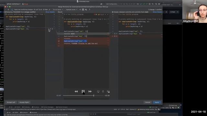This screenshot has width=207, height=116.
Task: Toggle synchronize scrolling icon
Action: click(83, 10)
